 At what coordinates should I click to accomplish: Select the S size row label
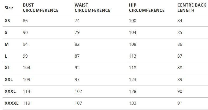pos(6,32)
